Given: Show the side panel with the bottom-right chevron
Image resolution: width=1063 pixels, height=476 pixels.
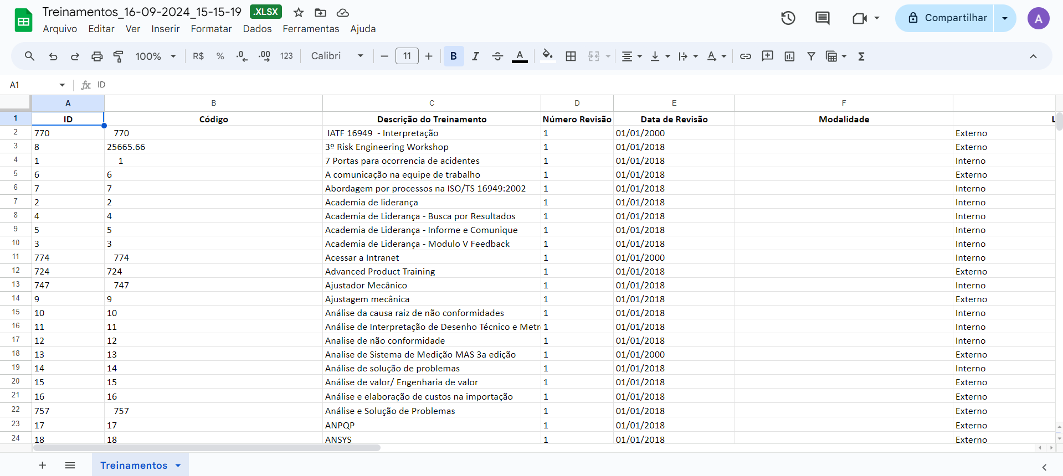Looking at the screenshot, I should click(x=1044, y=467).
